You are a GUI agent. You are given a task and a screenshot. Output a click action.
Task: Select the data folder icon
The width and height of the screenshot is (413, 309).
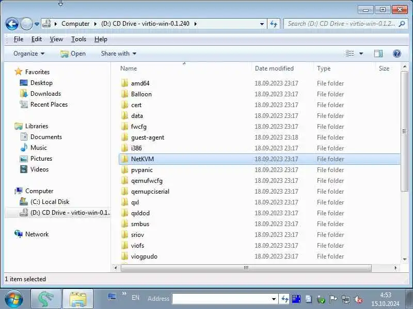124,115
